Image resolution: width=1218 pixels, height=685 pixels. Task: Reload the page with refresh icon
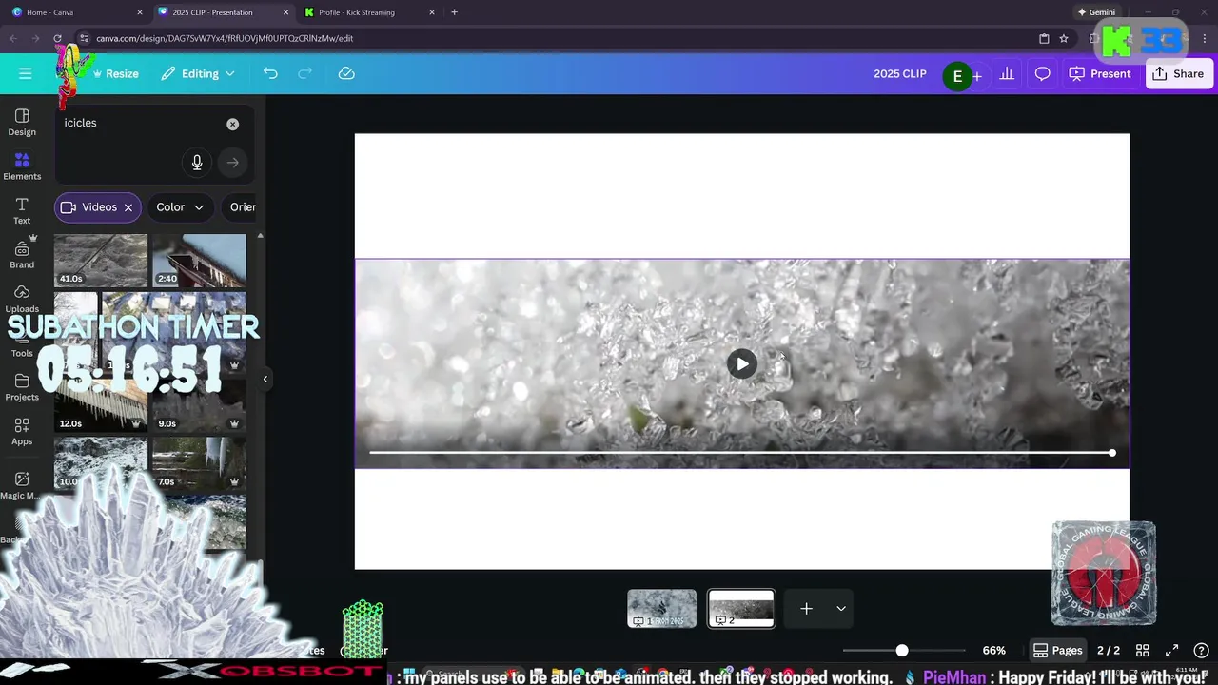(58, 38)
